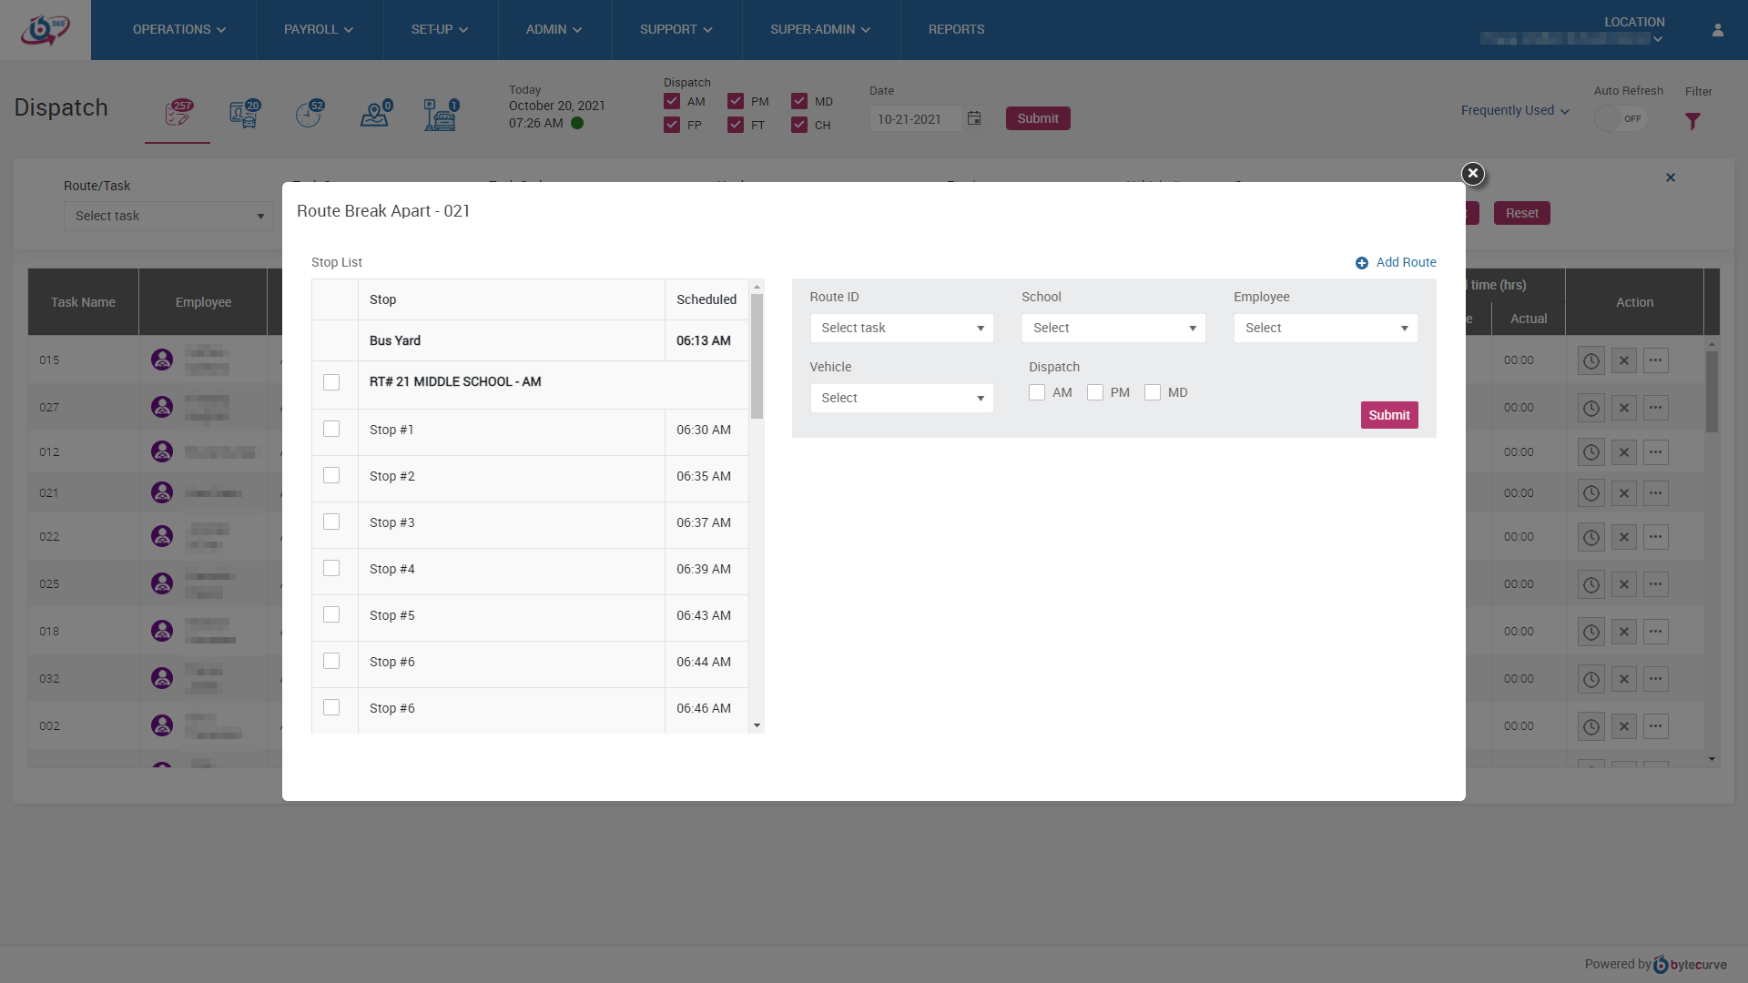
Task: Enable the PM dispatch checkbox in the modal
Action: pos(1095,392)
